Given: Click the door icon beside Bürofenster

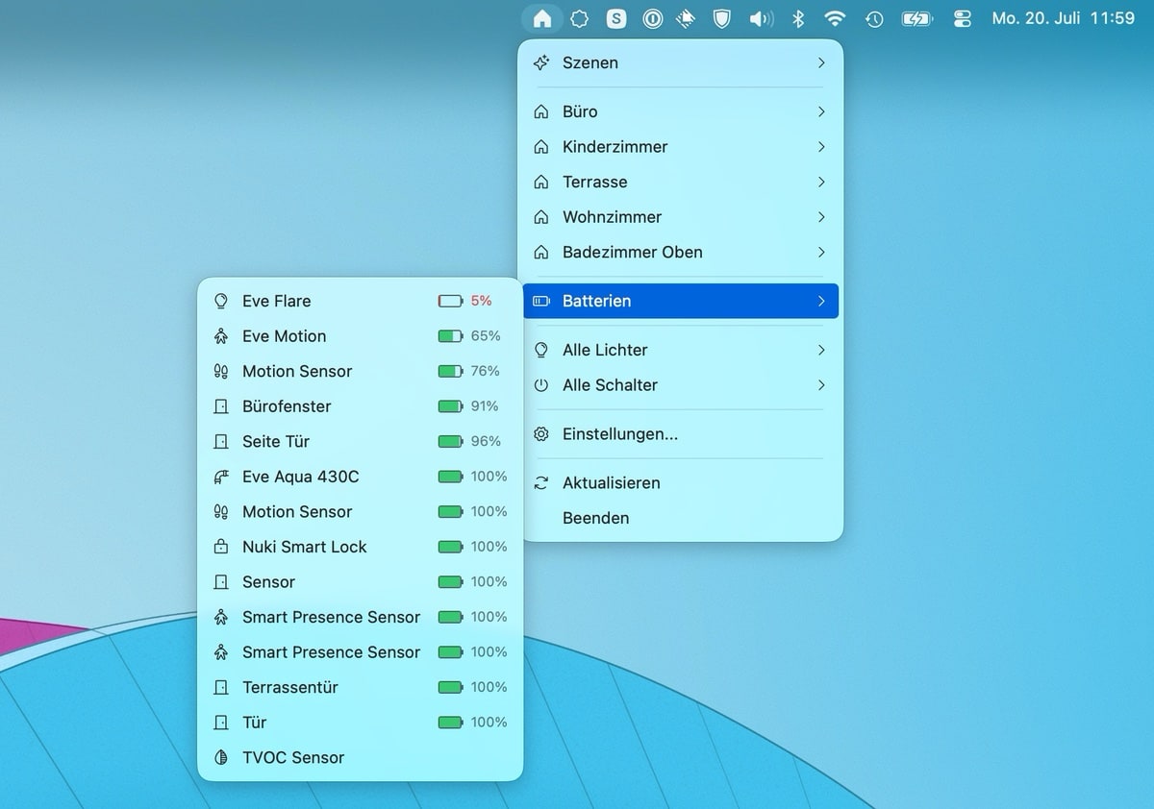Looking at the screenshot, I should (x=221, y=406).
